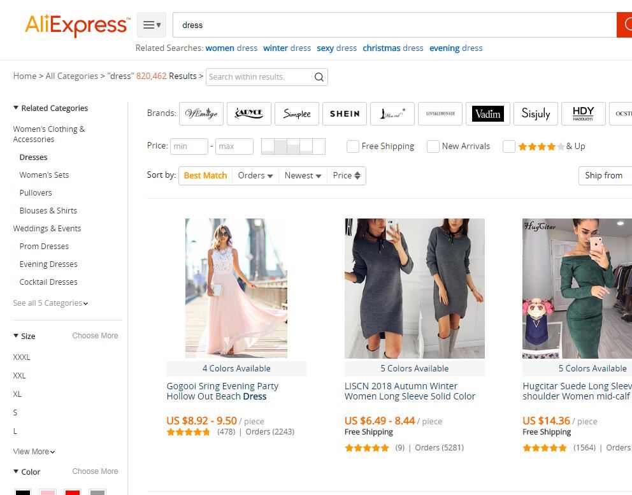Click the search-within-results magnifier icon

pyautogui.click(x=319, y=77)
